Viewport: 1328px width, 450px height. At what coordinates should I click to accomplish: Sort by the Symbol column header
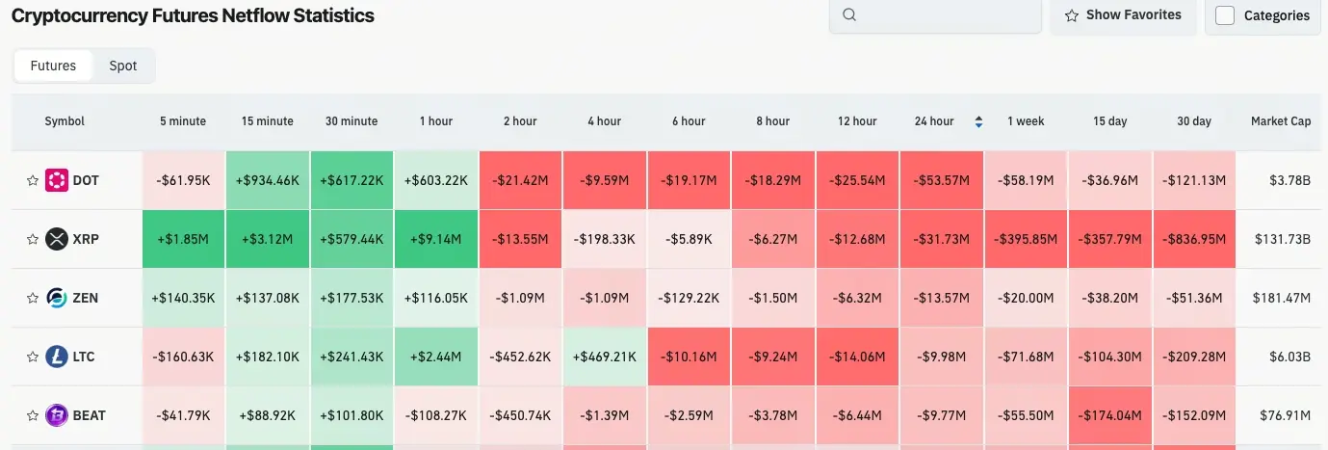(x=65, y=121)
